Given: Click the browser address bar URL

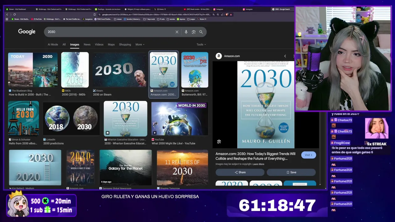Looking at the screenshot, I should click(x=156, y=14).
